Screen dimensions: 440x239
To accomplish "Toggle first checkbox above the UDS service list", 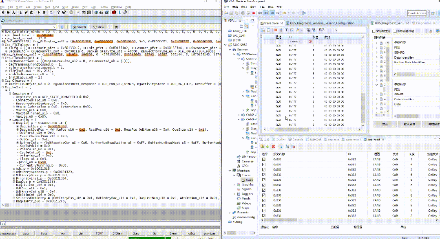I will point(374,31).
